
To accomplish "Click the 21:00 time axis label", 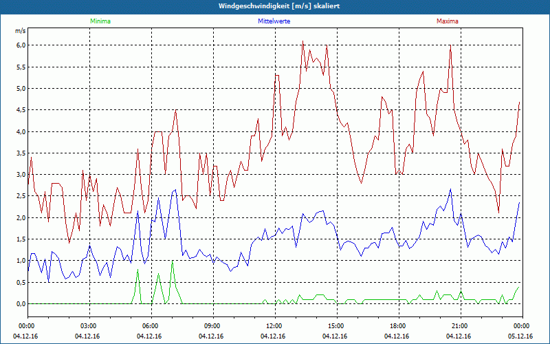I will (x=461, y=326).
